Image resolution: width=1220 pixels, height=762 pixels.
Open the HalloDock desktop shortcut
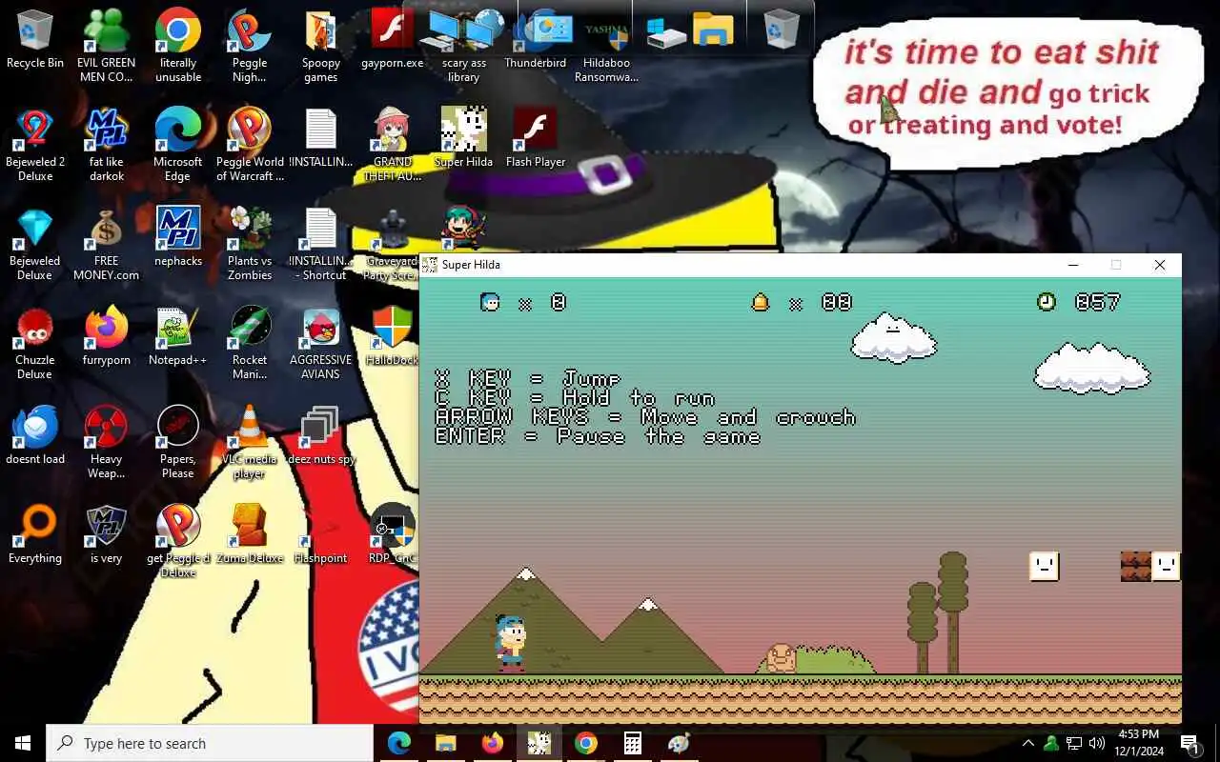[x=393, y=336]
